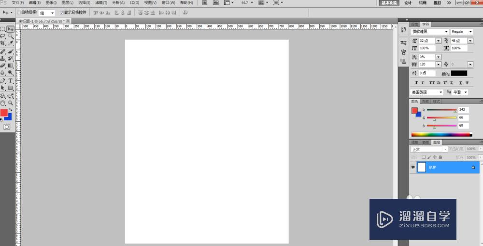Open the black text 颜色 swatch
Viewport: 483px width, 246px height.
pos(459,73)
